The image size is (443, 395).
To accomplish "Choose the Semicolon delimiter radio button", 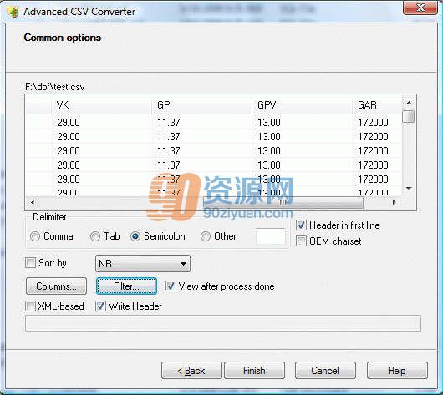I will (x=135, y=236).
